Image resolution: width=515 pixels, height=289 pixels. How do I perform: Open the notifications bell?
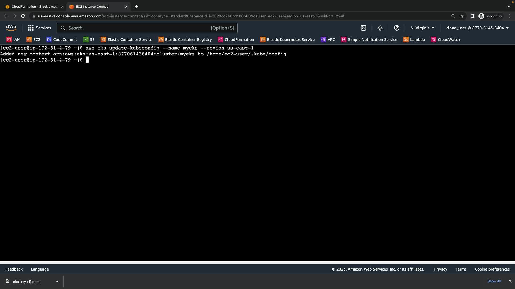(380, 28)
